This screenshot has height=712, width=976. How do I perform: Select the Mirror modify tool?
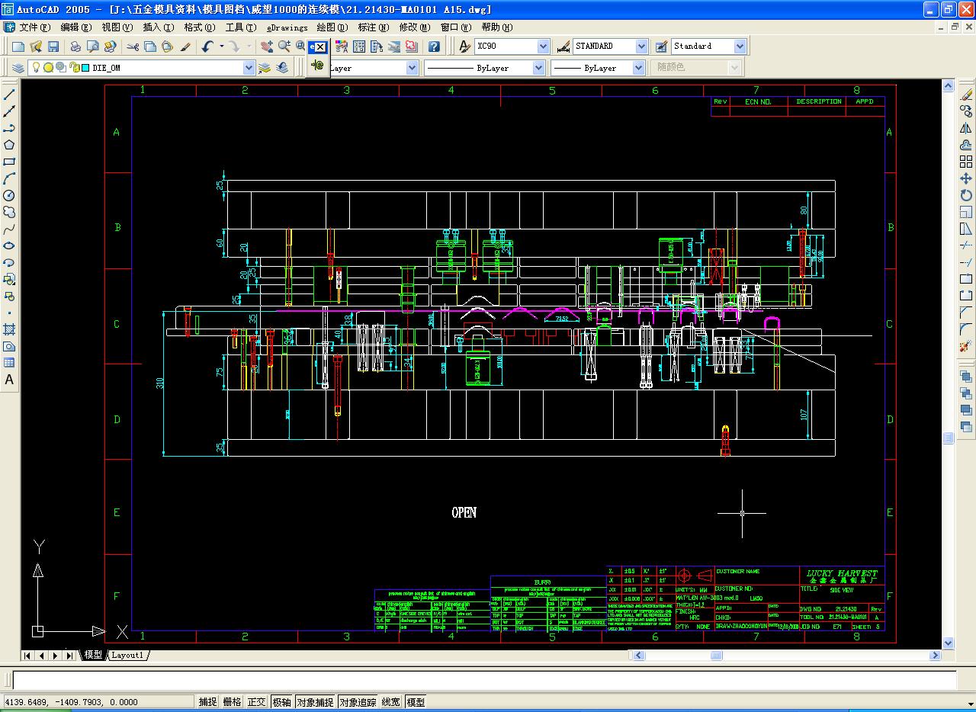pyautogui.click(x=966, y=128)
